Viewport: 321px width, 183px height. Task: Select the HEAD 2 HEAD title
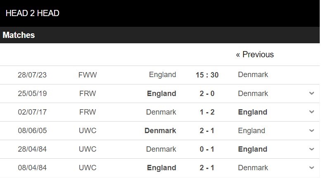[x=32, y=13]
